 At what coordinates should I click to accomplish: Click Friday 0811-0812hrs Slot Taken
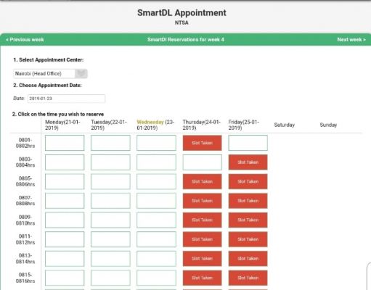coord(248,239)
